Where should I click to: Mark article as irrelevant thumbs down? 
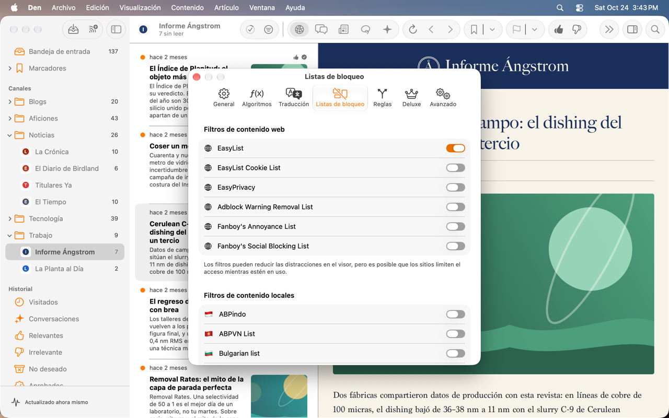click(x=577, y=30)
